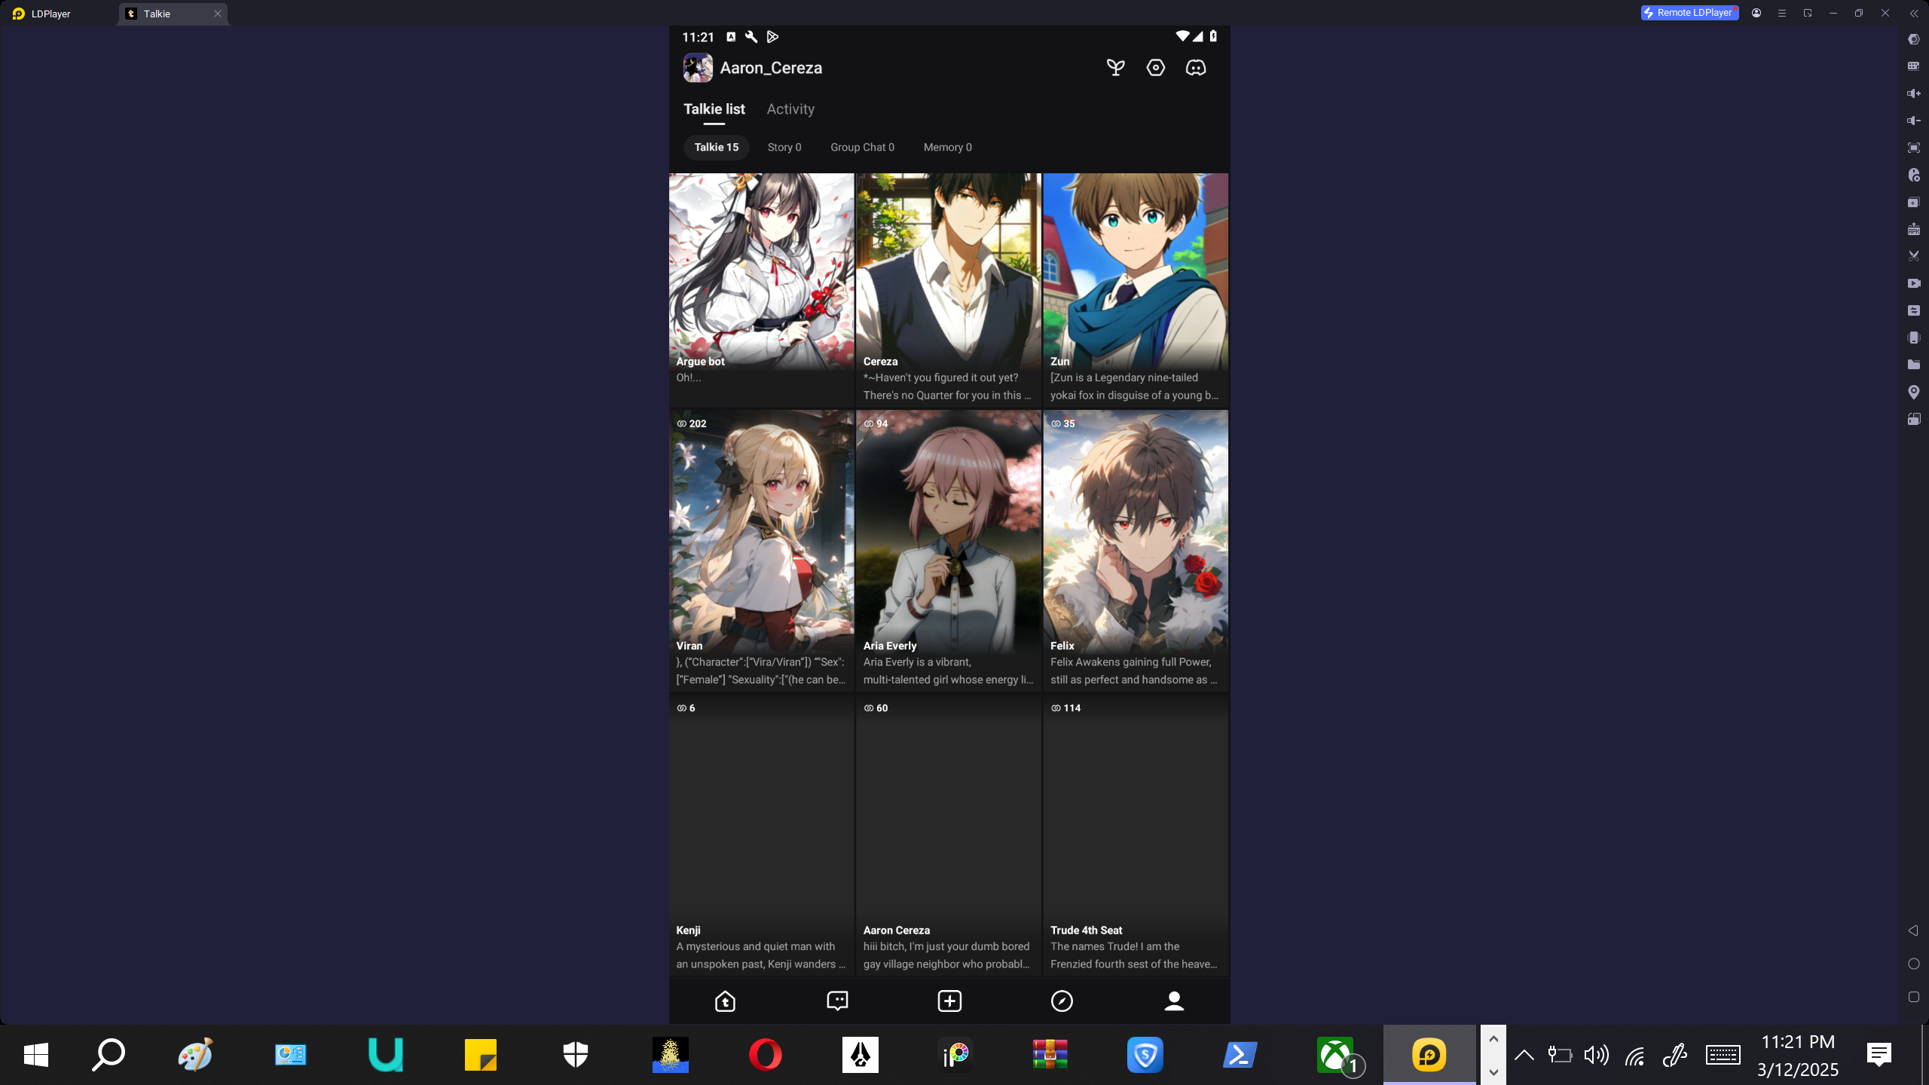
Task: Click the Aaron_Cereza username in header
Action: pyautogui.click(x=771, y=68)
